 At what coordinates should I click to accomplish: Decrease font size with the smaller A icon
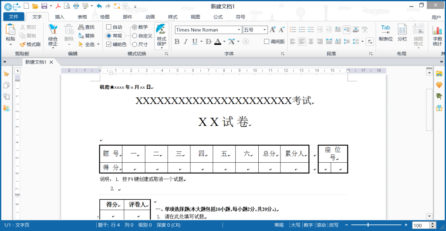tap(282, 30)
